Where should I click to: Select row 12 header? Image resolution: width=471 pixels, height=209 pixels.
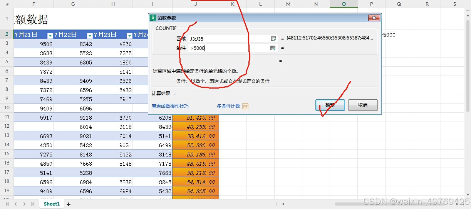point(7,127)
